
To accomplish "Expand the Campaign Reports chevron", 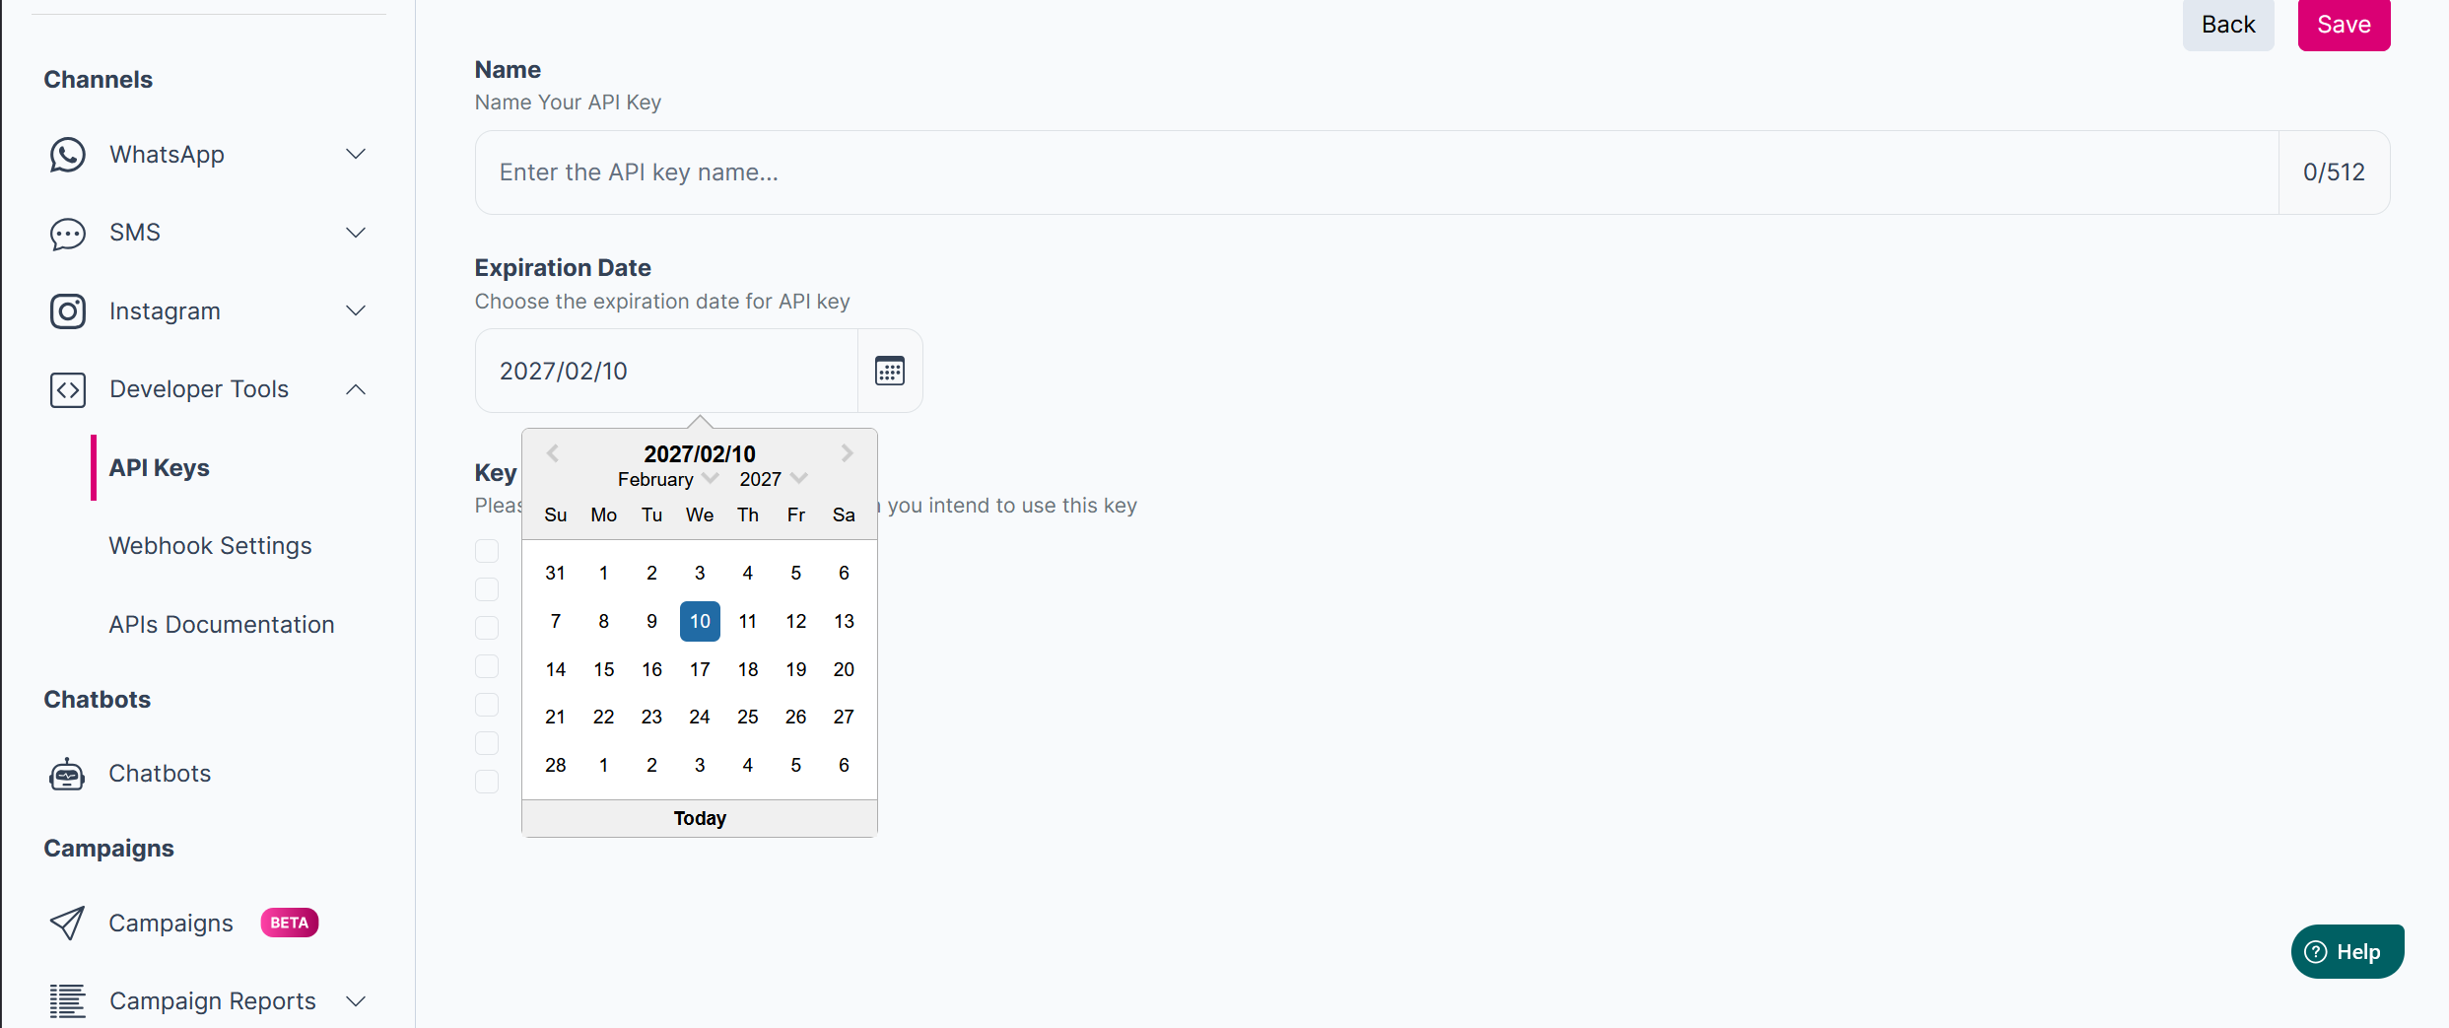I will [356, 1001].
